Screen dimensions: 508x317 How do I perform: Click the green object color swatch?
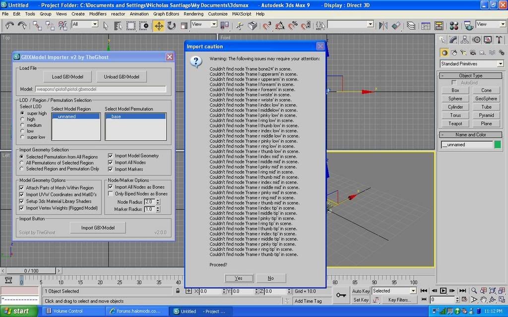(x=498, y=145)
